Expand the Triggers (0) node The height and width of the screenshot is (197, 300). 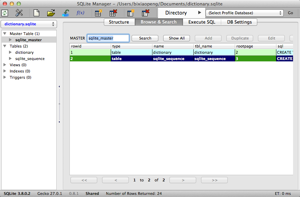click(x=5, y=77)
